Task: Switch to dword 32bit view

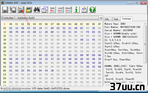Action: 68,9
